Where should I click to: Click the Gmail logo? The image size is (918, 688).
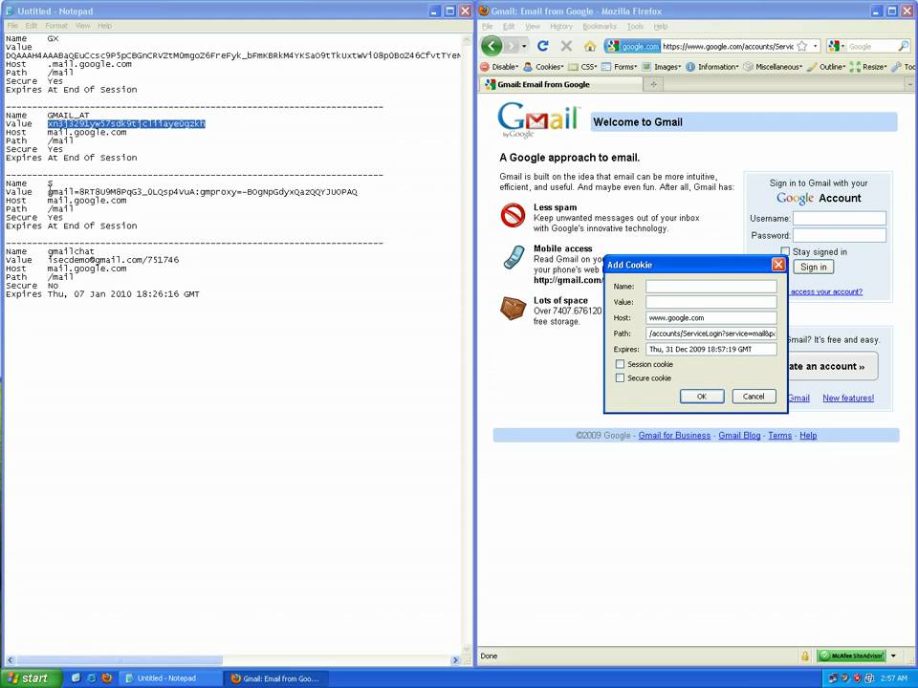pos(538,120)
